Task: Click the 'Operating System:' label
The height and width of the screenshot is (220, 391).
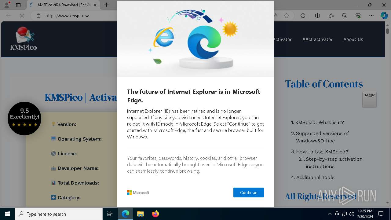Action: point(79,139)
